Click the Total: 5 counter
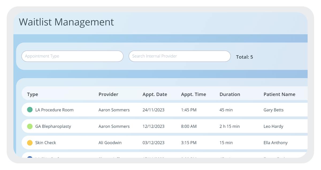The image size is (321, 170). pos(244,57)
